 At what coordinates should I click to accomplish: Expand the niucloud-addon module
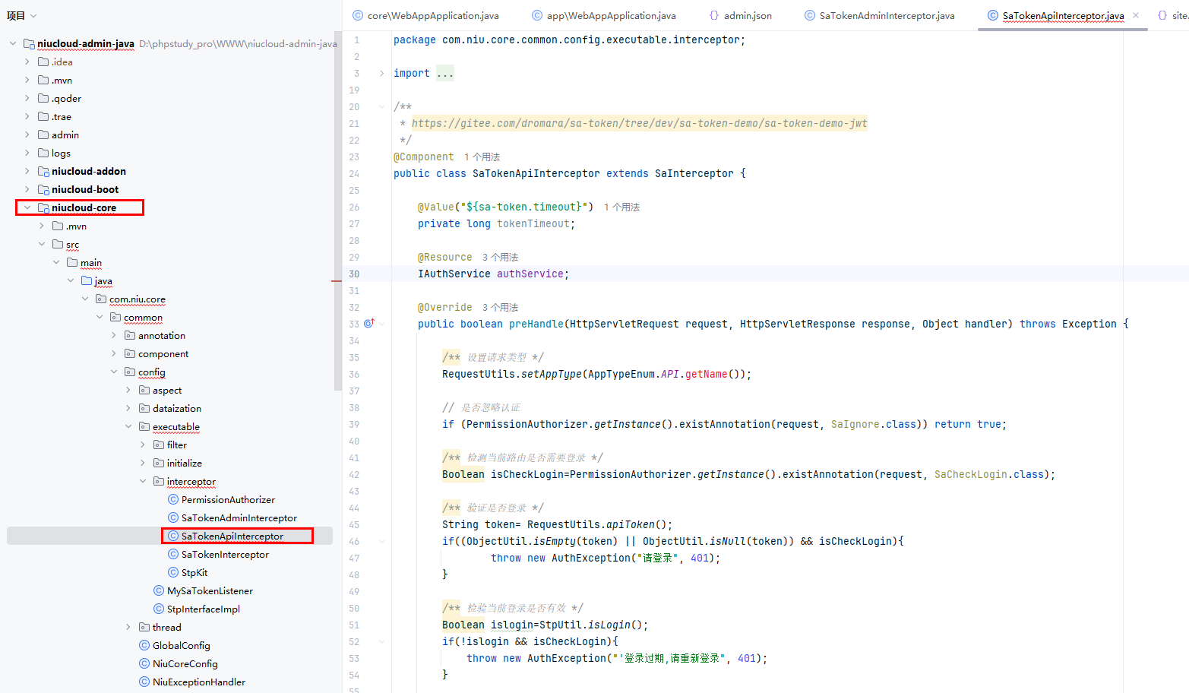coord(27,172)
